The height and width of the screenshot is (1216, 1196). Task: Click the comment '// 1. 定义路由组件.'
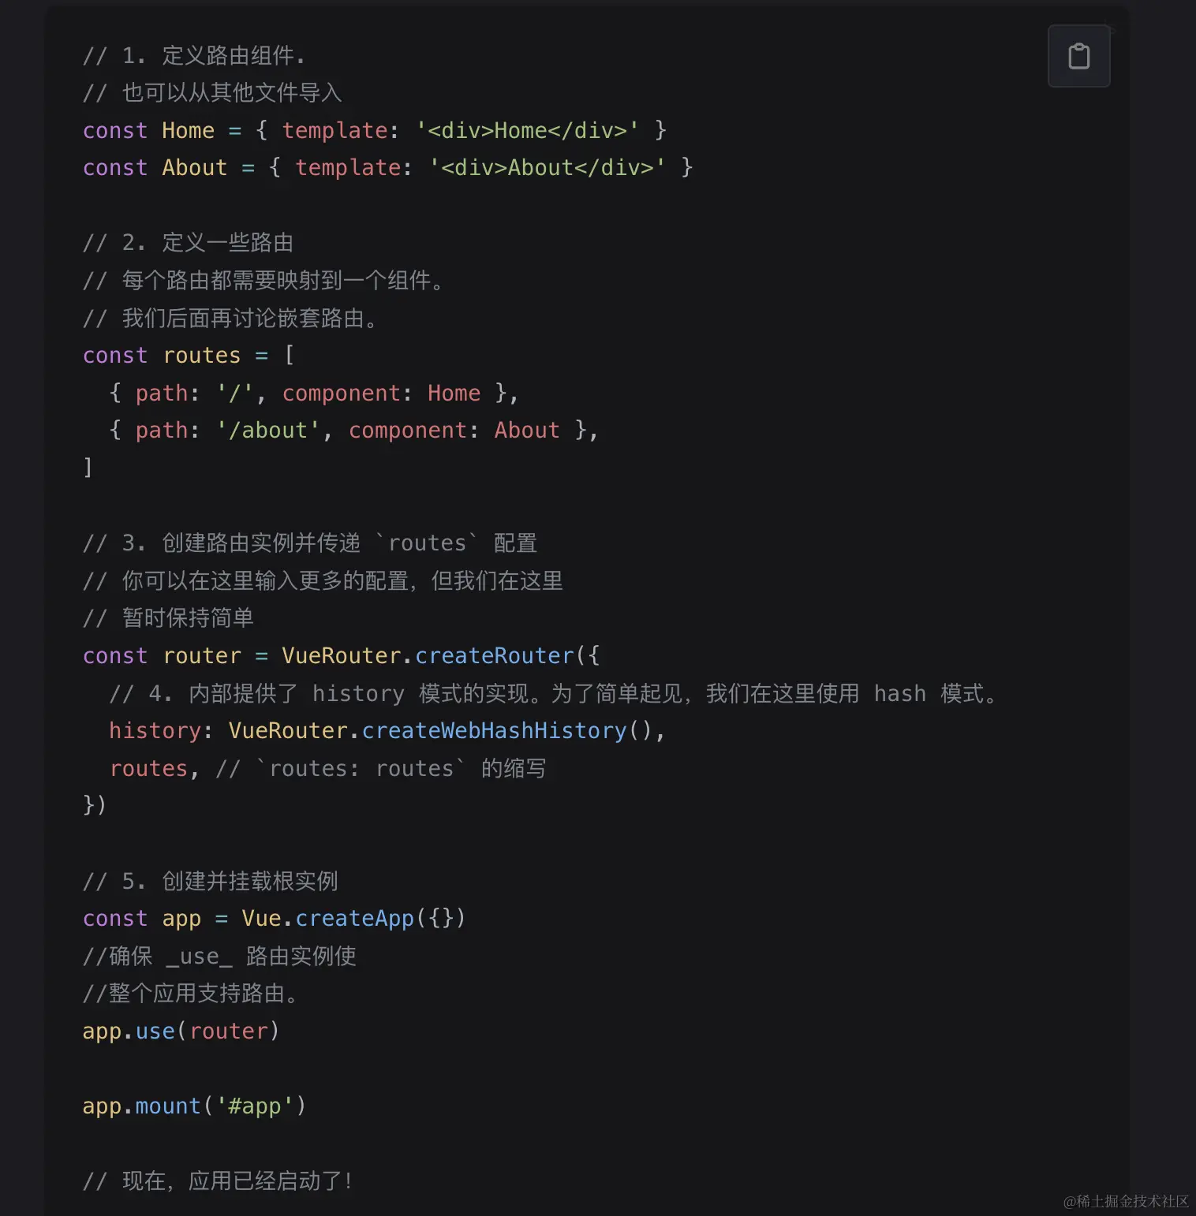[193, 55]
